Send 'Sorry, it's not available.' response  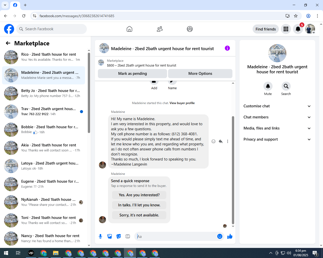tap(139, 215)
